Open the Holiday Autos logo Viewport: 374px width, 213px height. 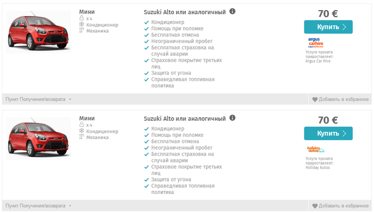315,150
